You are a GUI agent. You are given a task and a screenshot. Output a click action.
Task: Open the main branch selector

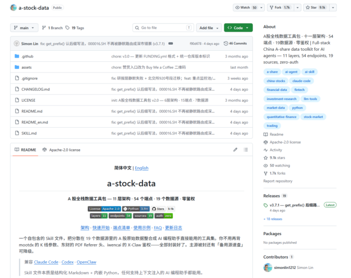(x=24, y=28)
